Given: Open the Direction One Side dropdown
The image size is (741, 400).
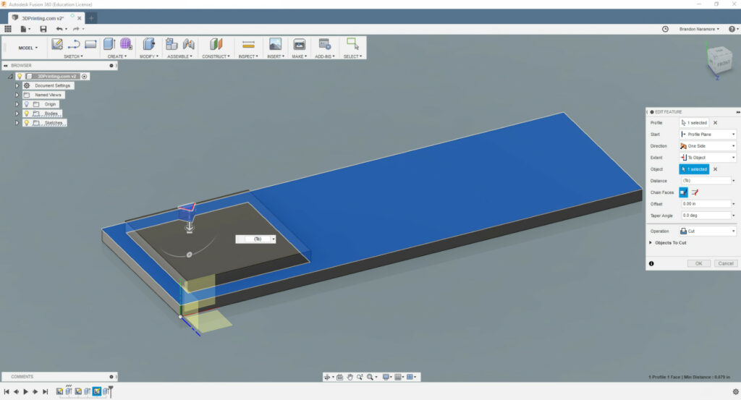Looking at the screenshot, I should 708,146.
